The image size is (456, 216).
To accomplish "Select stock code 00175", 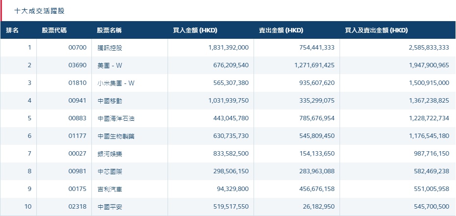I will click(77, 189).
